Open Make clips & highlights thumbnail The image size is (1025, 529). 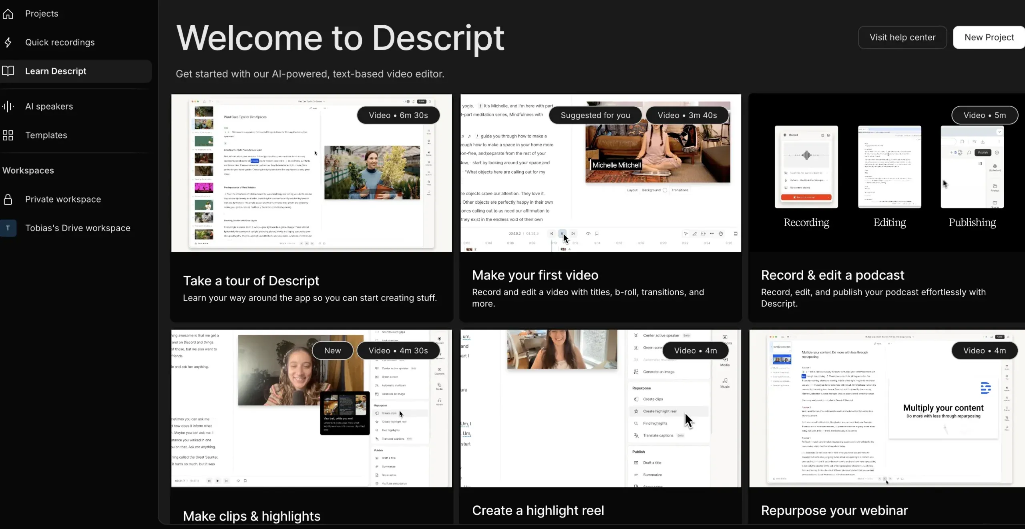click(312, 408)
